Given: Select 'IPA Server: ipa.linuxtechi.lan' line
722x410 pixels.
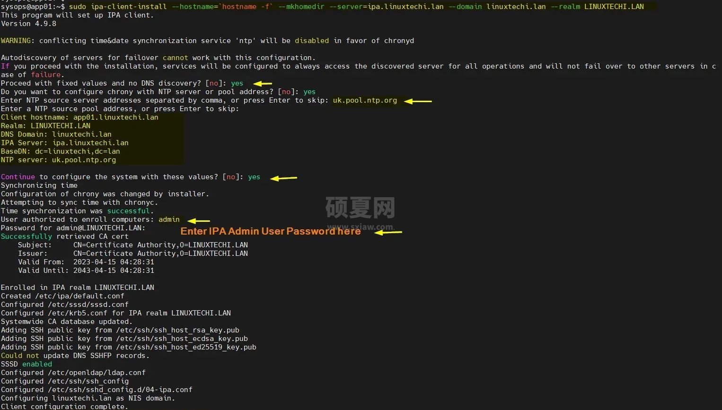Looking at the screenshot, I should [x=65, y=143].
